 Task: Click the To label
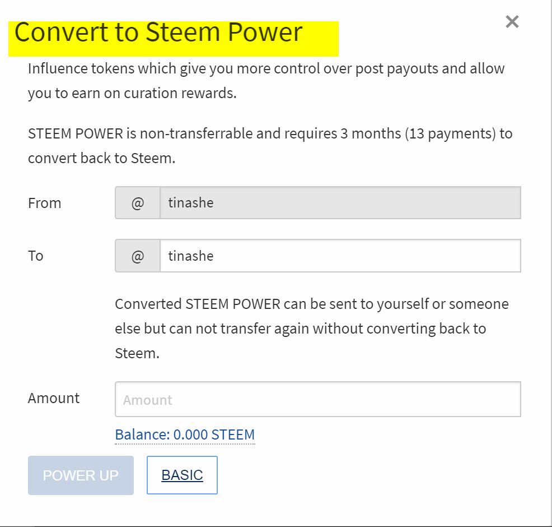point(36,256)
